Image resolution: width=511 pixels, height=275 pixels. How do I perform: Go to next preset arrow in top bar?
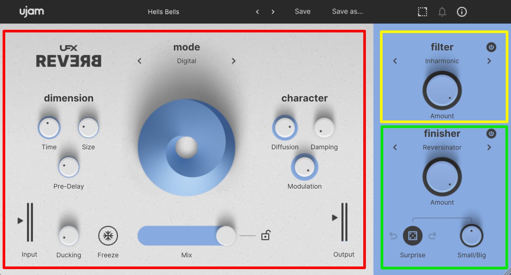coord(273,12)
